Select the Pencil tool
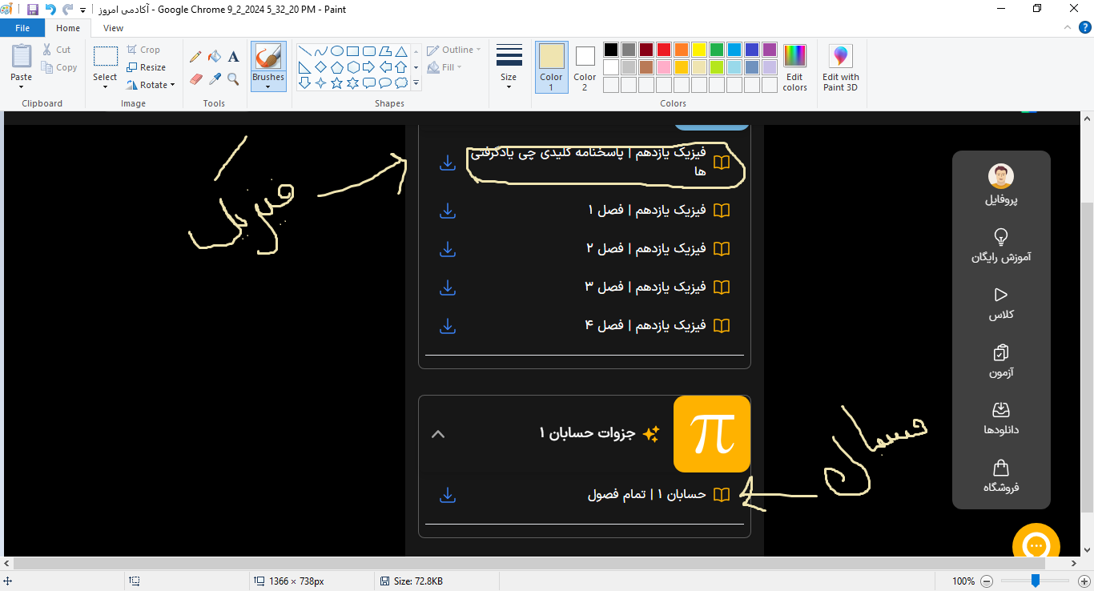The image size is (1094, 591). click(195, 57)
